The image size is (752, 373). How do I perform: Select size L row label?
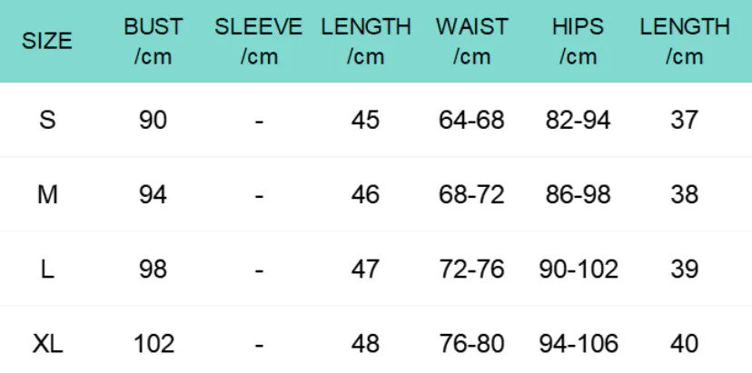tap(47, 269)
